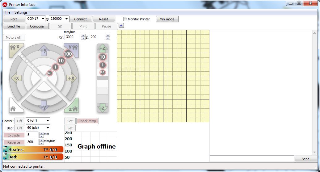Screen dimensions: 320x172
Task: Enable the Monitor Printer checkbox
Action: click(125, 19)
